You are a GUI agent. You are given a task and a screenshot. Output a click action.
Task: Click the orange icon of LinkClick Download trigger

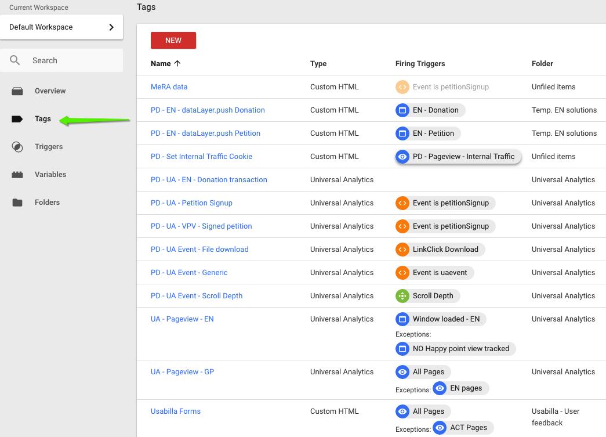coord(402,250)
